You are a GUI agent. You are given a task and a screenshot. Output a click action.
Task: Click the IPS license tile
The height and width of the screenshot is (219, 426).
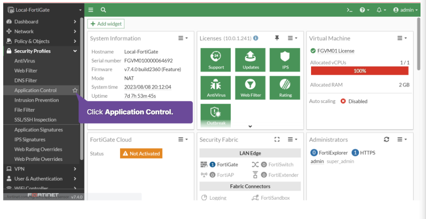[x=285, y=60]
